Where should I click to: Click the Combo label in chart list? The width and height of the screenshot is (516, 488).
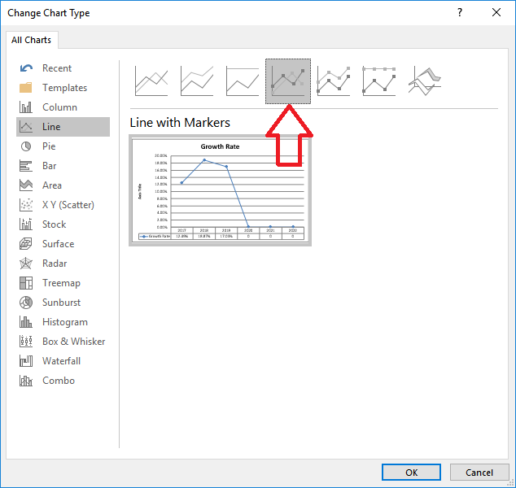tap(59, 381)
